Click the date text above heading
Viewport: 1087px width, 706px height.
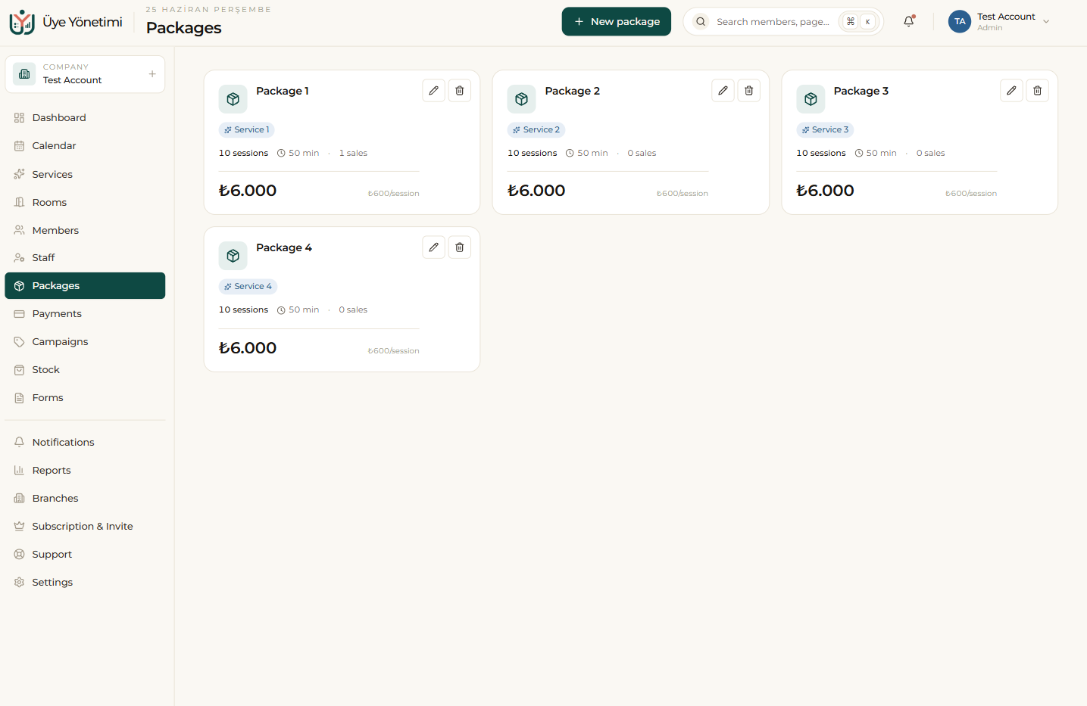(x=208, y=9)
